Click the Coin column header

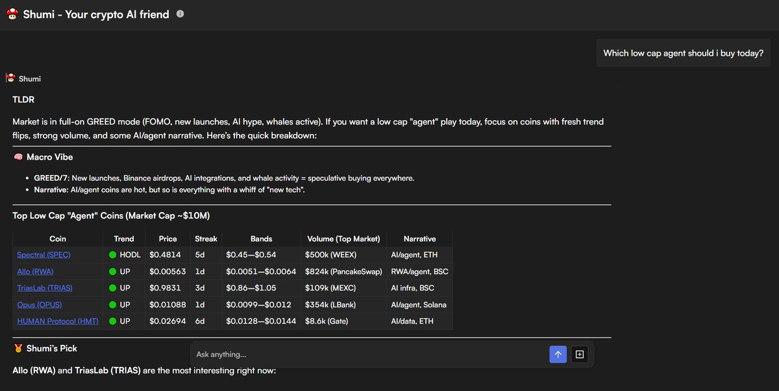tap(58, 239)
